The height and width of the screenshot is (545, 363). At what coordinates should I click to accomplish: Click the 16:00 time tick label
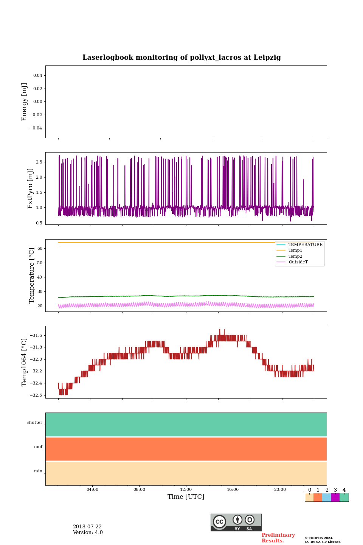tap(233, 489)
